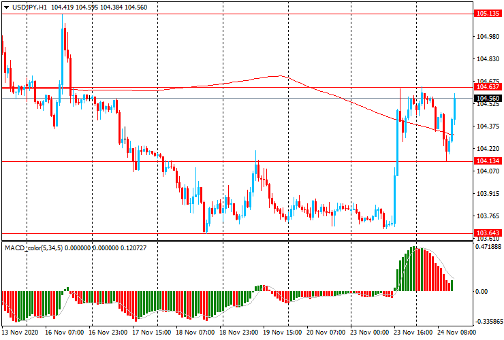Viewport: 504px width, 340px height.
Task: Click the MACD 0.471888 scale maximum
Action: 488,247
